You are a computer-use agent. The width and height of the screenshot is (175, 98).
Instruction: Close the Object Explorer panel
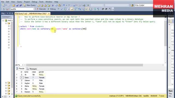tap(12, 13)
